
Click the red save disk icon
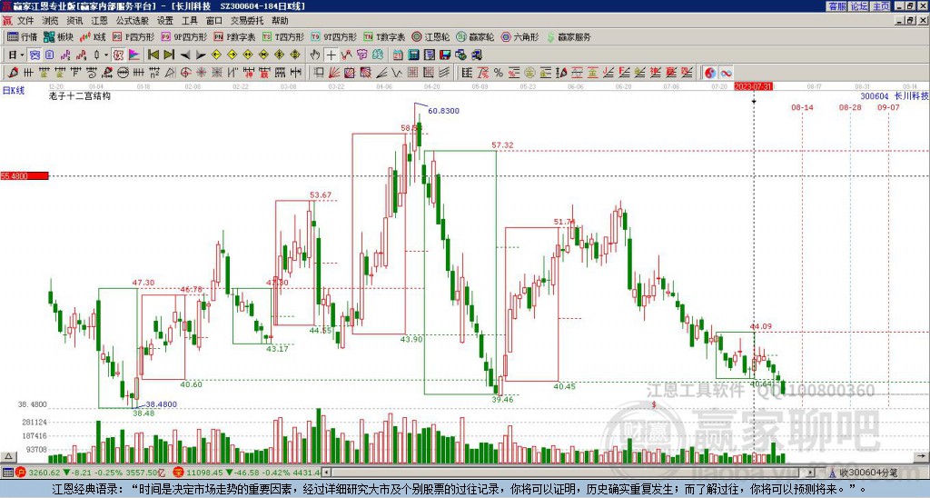point(445,55)
